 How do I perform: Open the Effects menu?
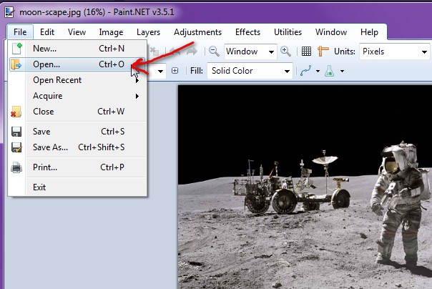click(x=247, y=32)
